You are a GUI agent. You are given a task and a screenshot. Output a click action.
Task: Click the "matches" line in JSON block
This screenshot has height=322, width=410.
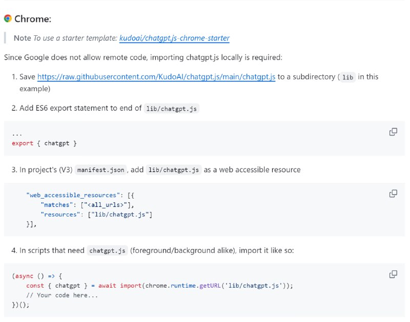pos(87,205)
